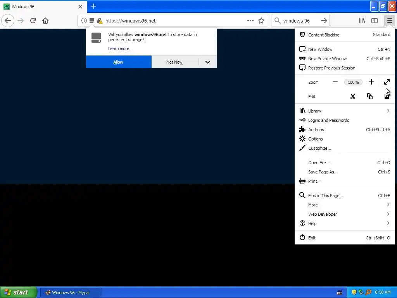The height and width of the screenshot is (298, 397).
Task: Choose Restore Previous Session
Action: (x=345, y=68)
